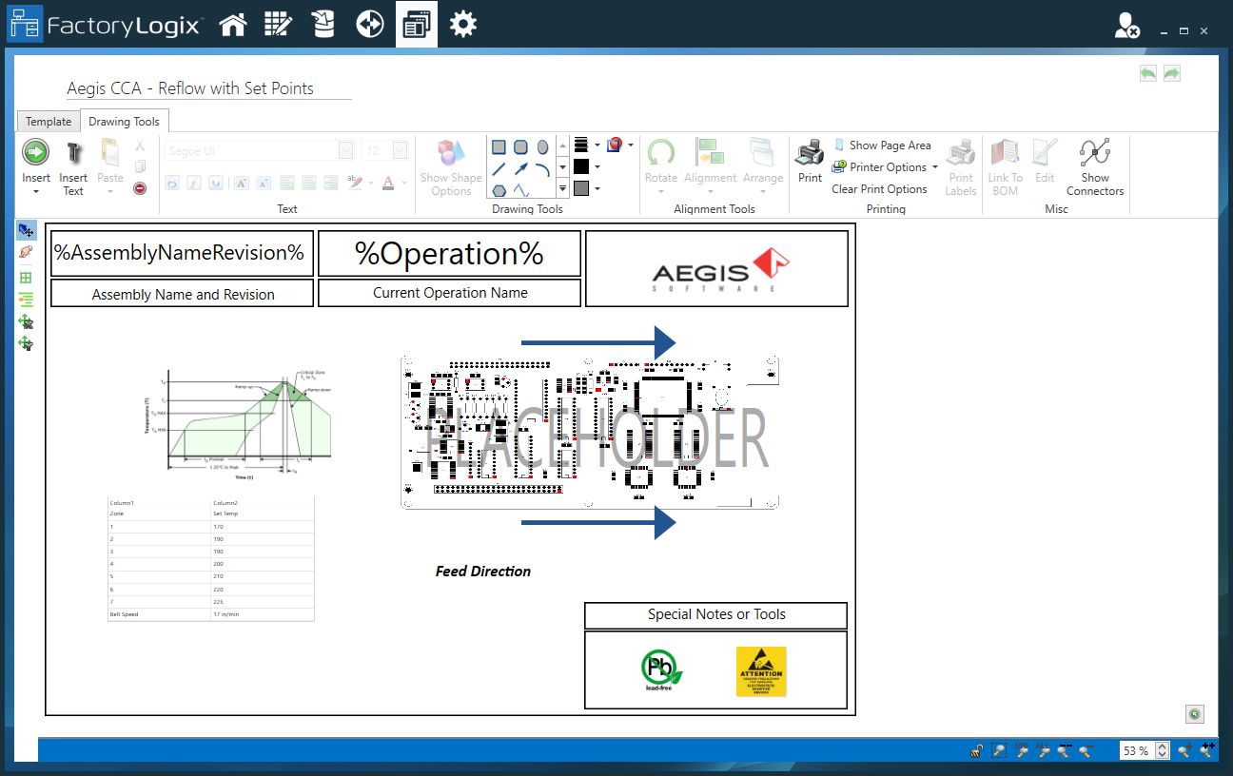Screen dimensions: 1233x776
Task: Click the Clear Print Options button
Action: tap(879, 188)
